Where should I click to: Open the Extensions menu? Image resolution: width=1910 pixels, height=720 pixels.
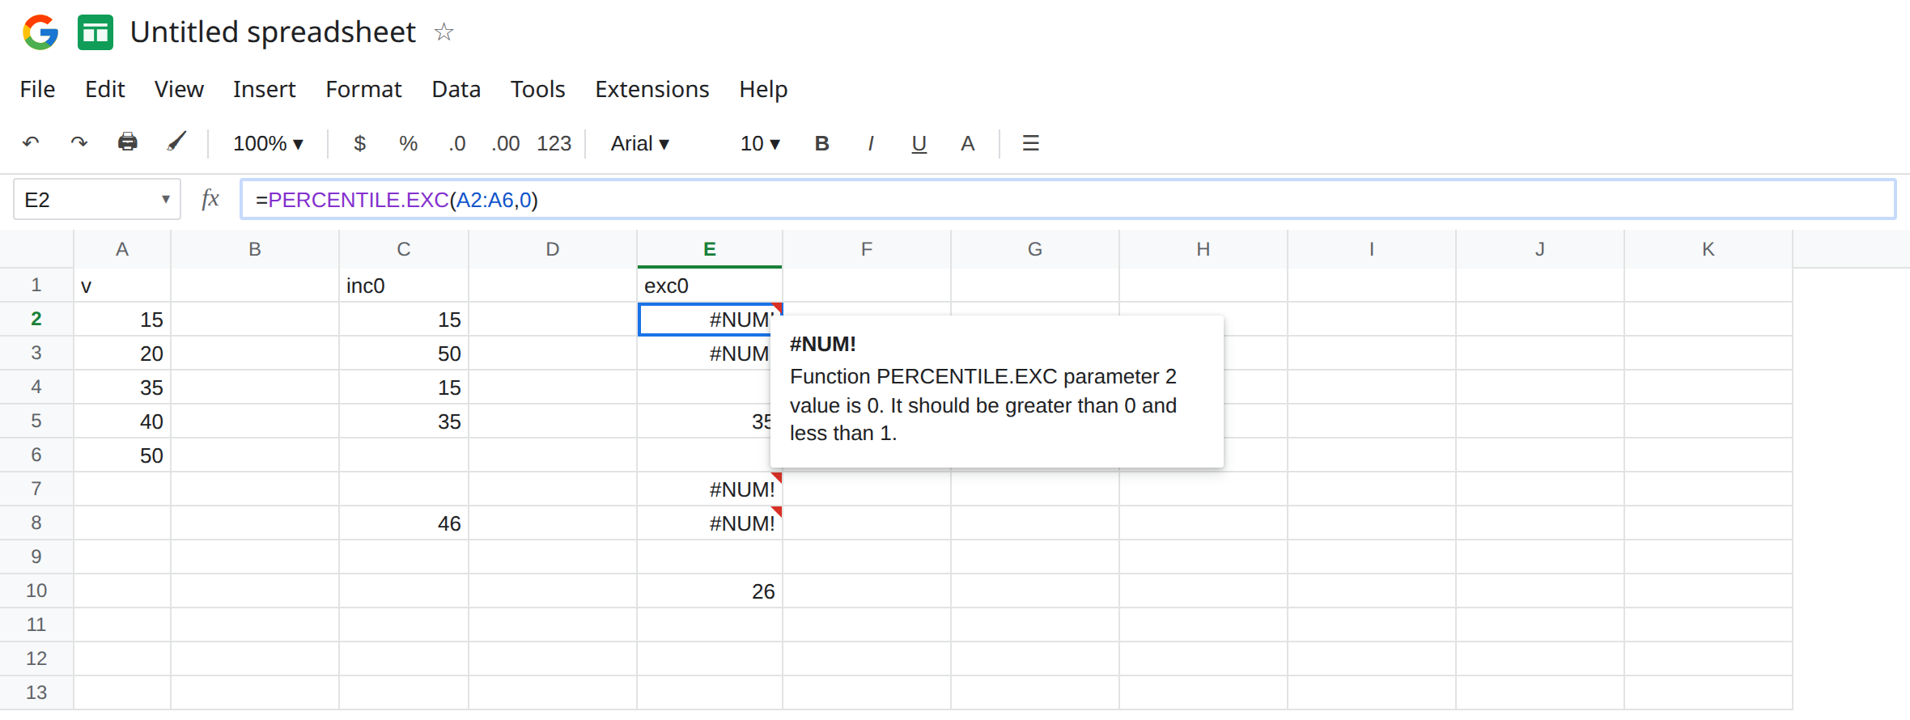click(x=652, y=89)
